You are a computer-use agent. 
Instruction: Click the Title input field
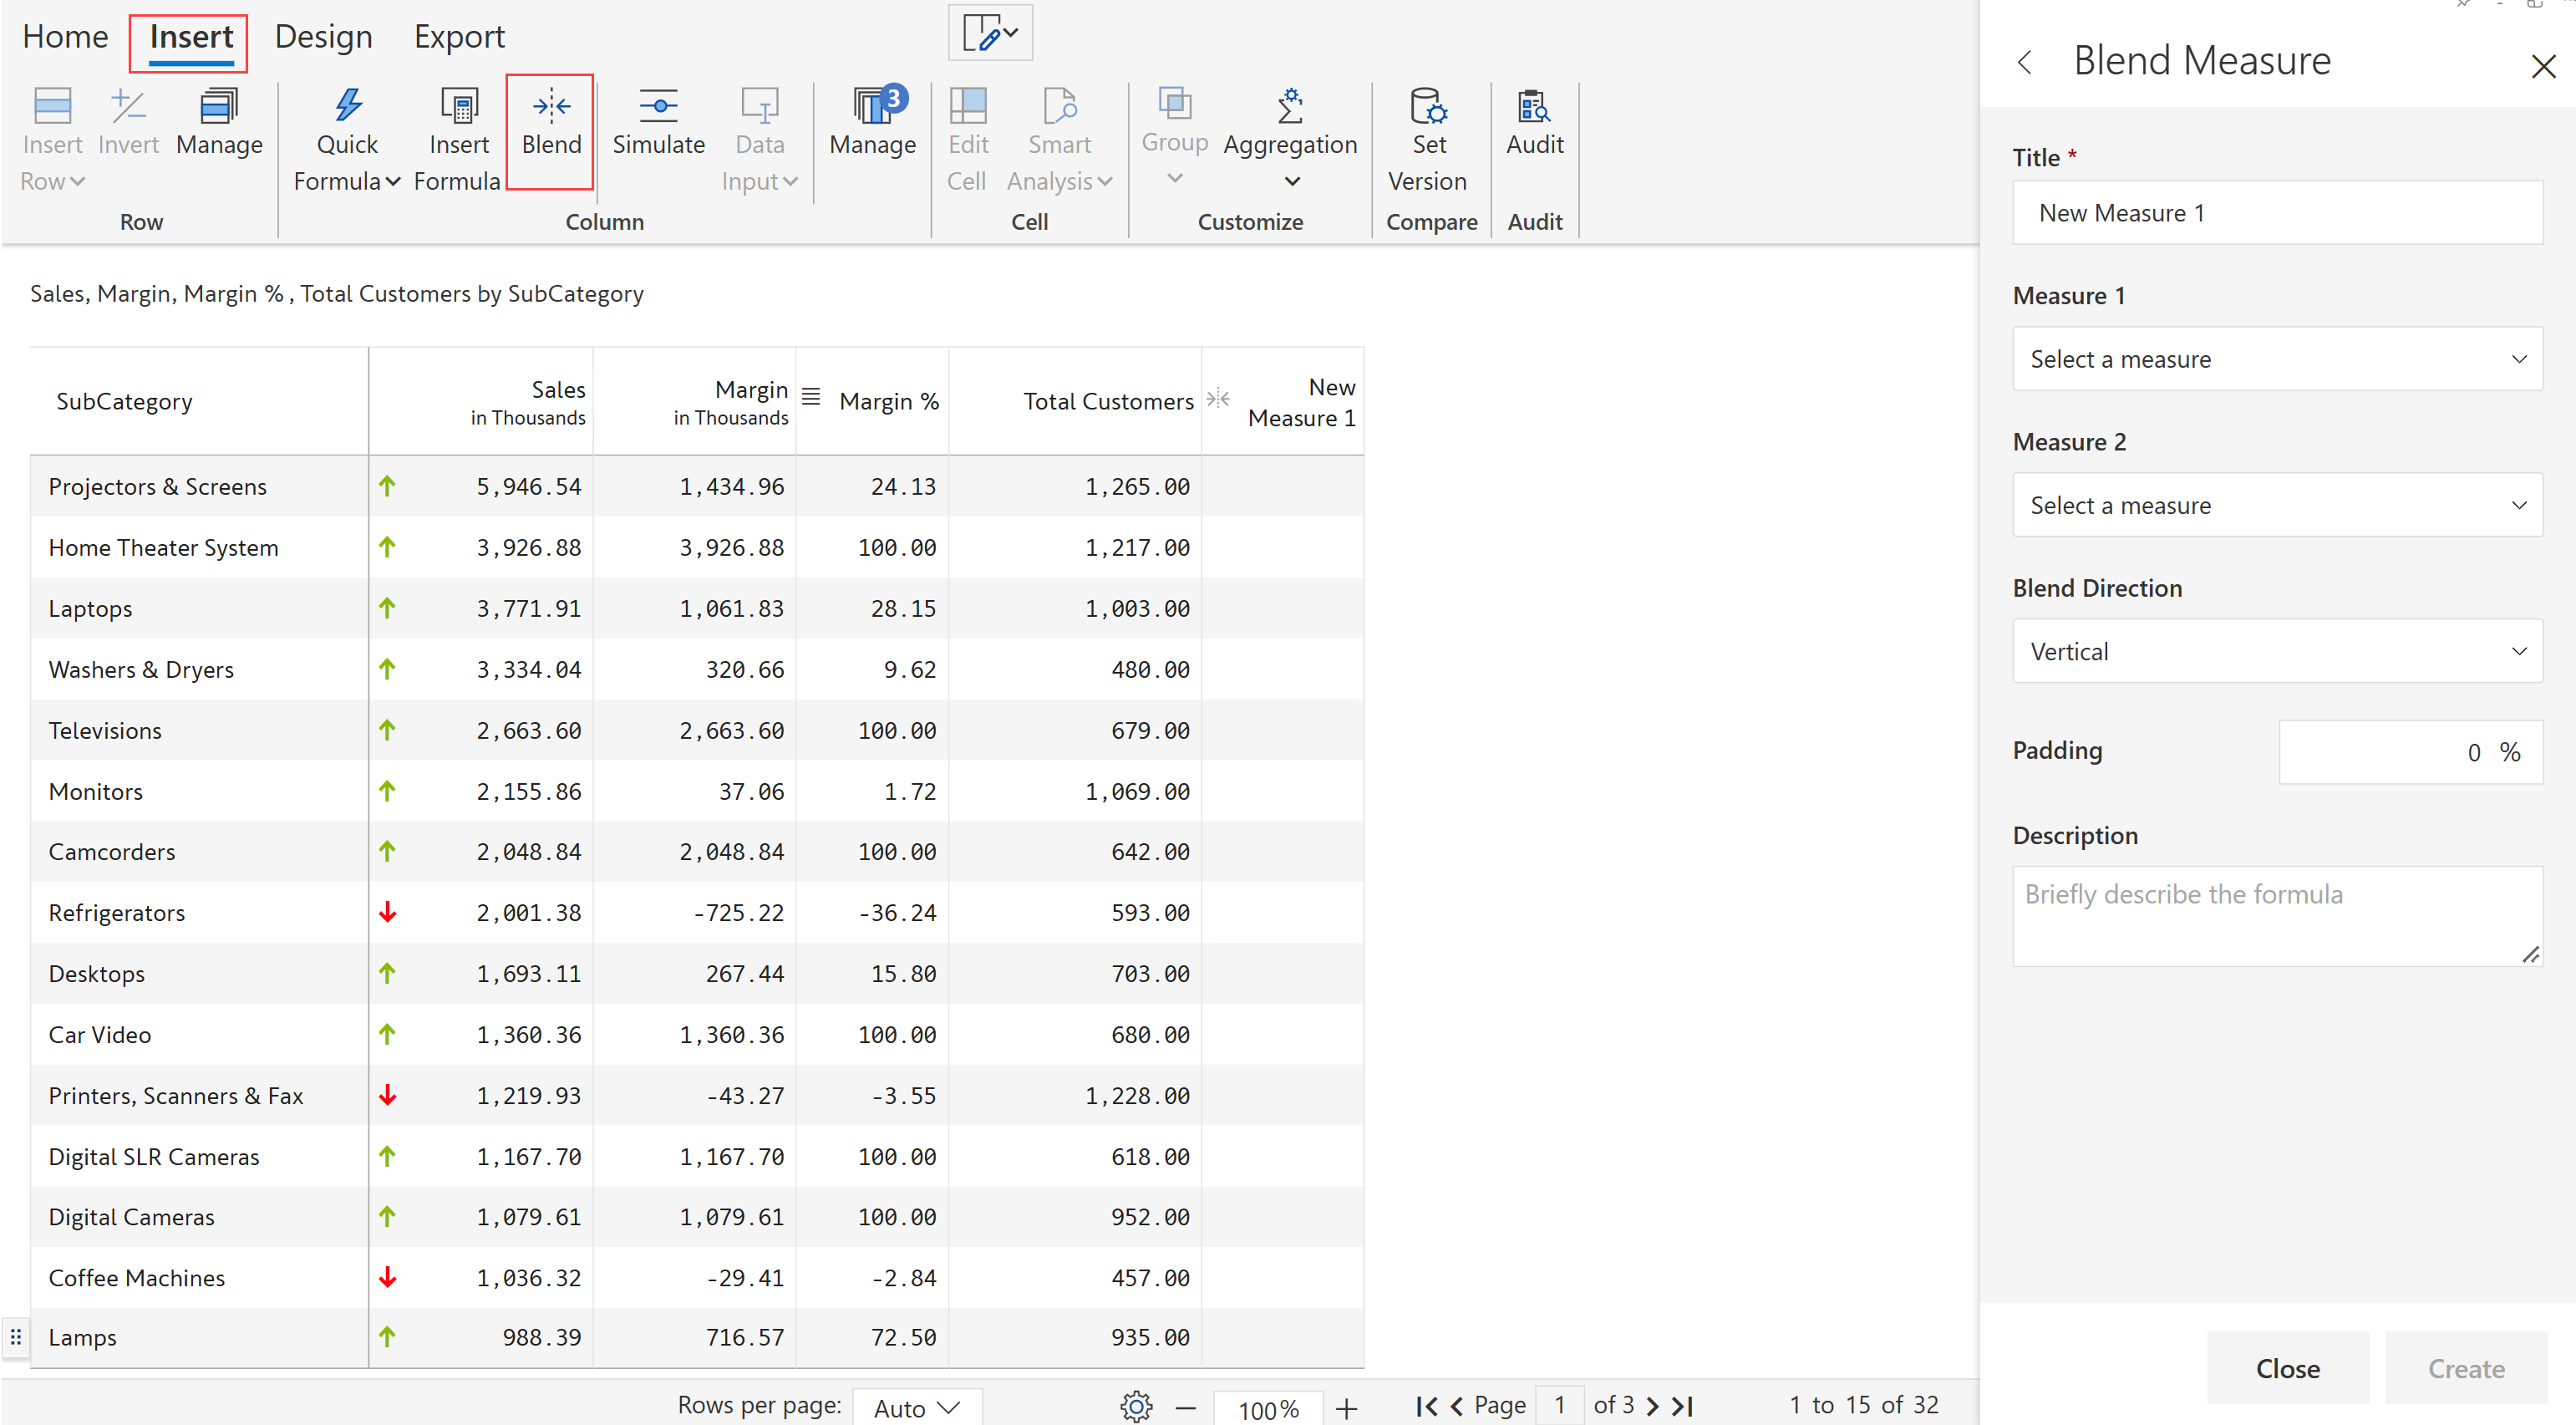tap(2276, 213)
